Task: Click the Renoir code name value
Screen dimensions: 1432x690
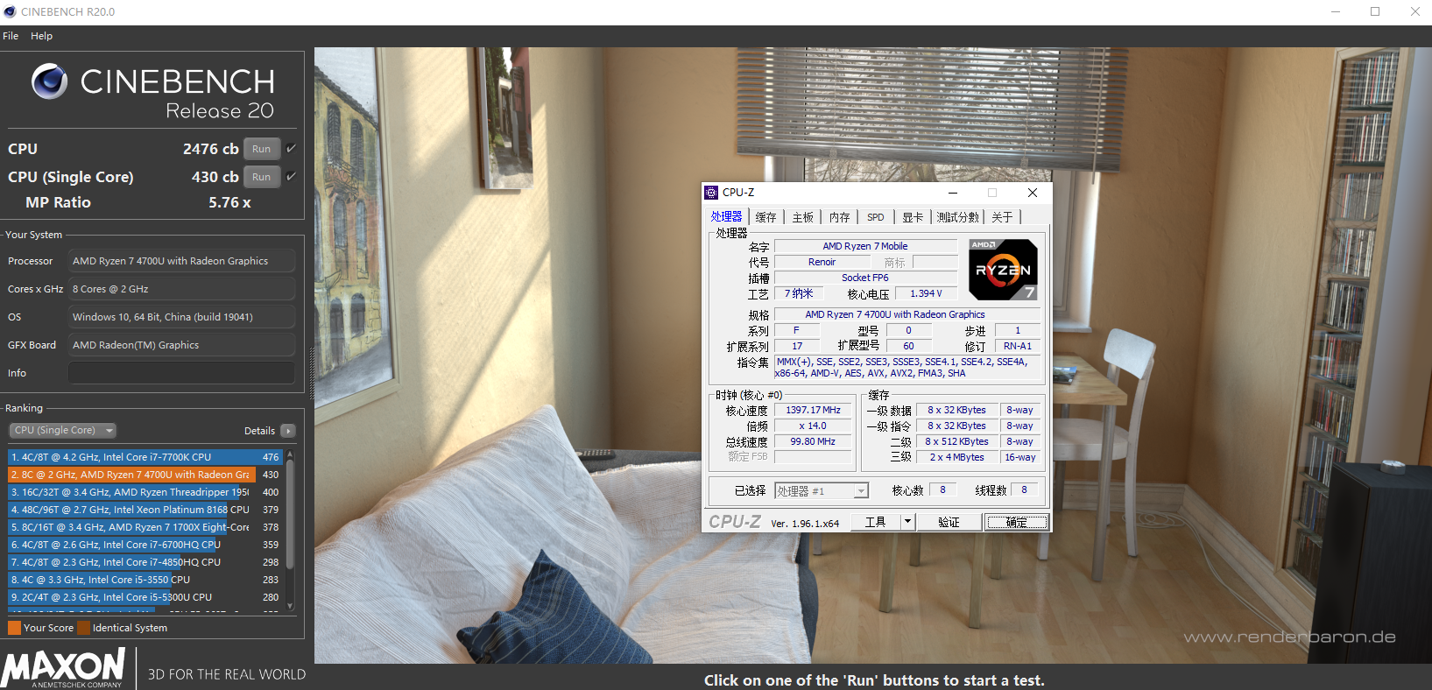Action: pyautogui.click(x=822, y=262)
